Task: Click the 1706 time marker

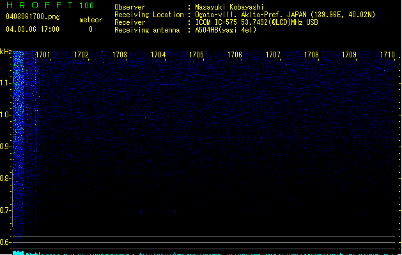Action: pos(235,55)
